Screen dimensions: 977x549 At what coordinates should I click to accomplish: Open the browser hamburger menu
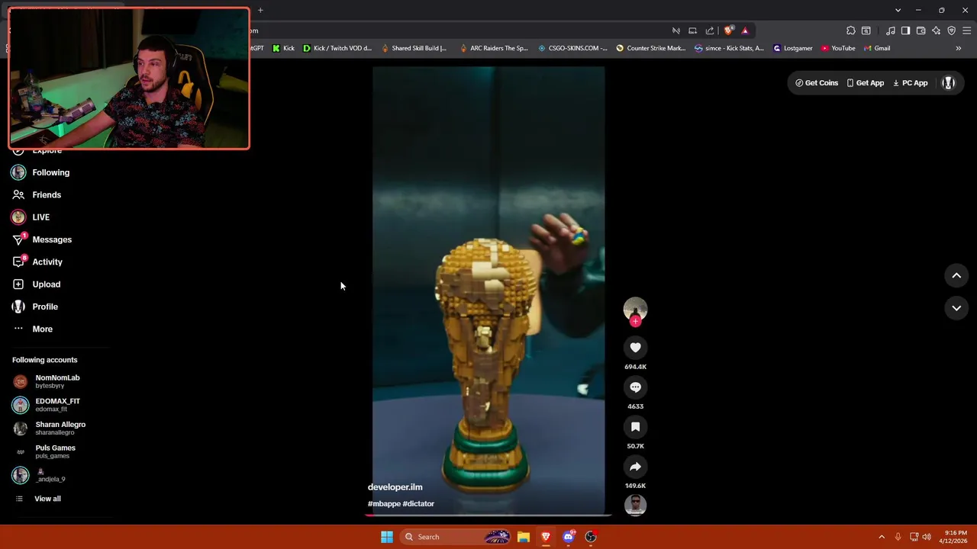pos(967,30)
